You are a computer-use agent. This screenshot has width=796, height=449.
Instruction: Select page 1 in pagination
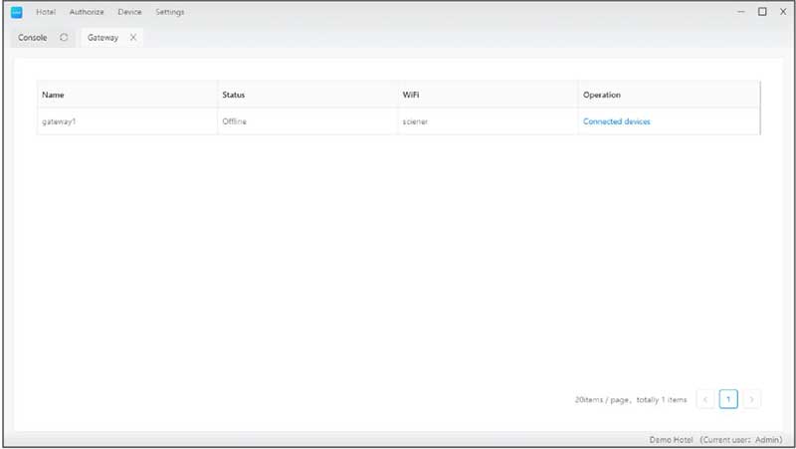pos(728,399)
